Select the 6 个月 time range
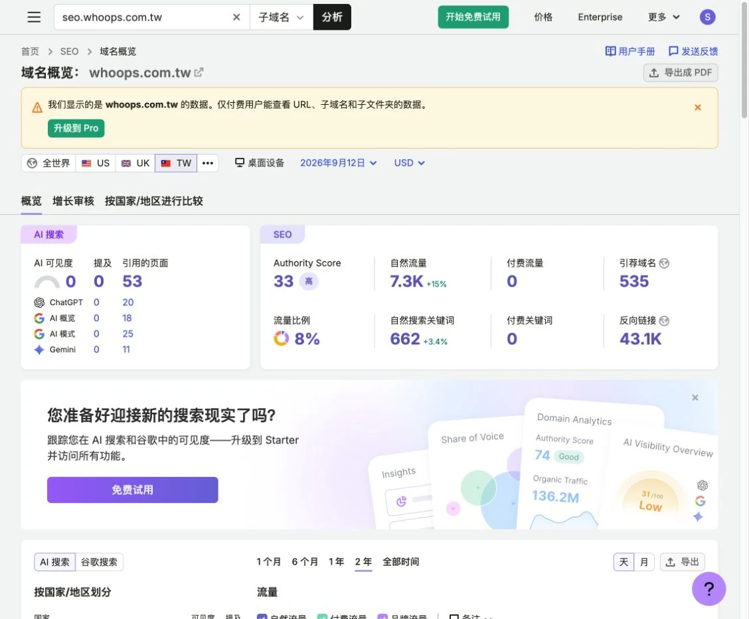 coord(305,562)
